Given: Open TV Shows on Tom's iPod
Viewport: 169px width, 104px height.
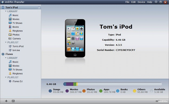Looking at the screenshot, I should coord(17,23).
